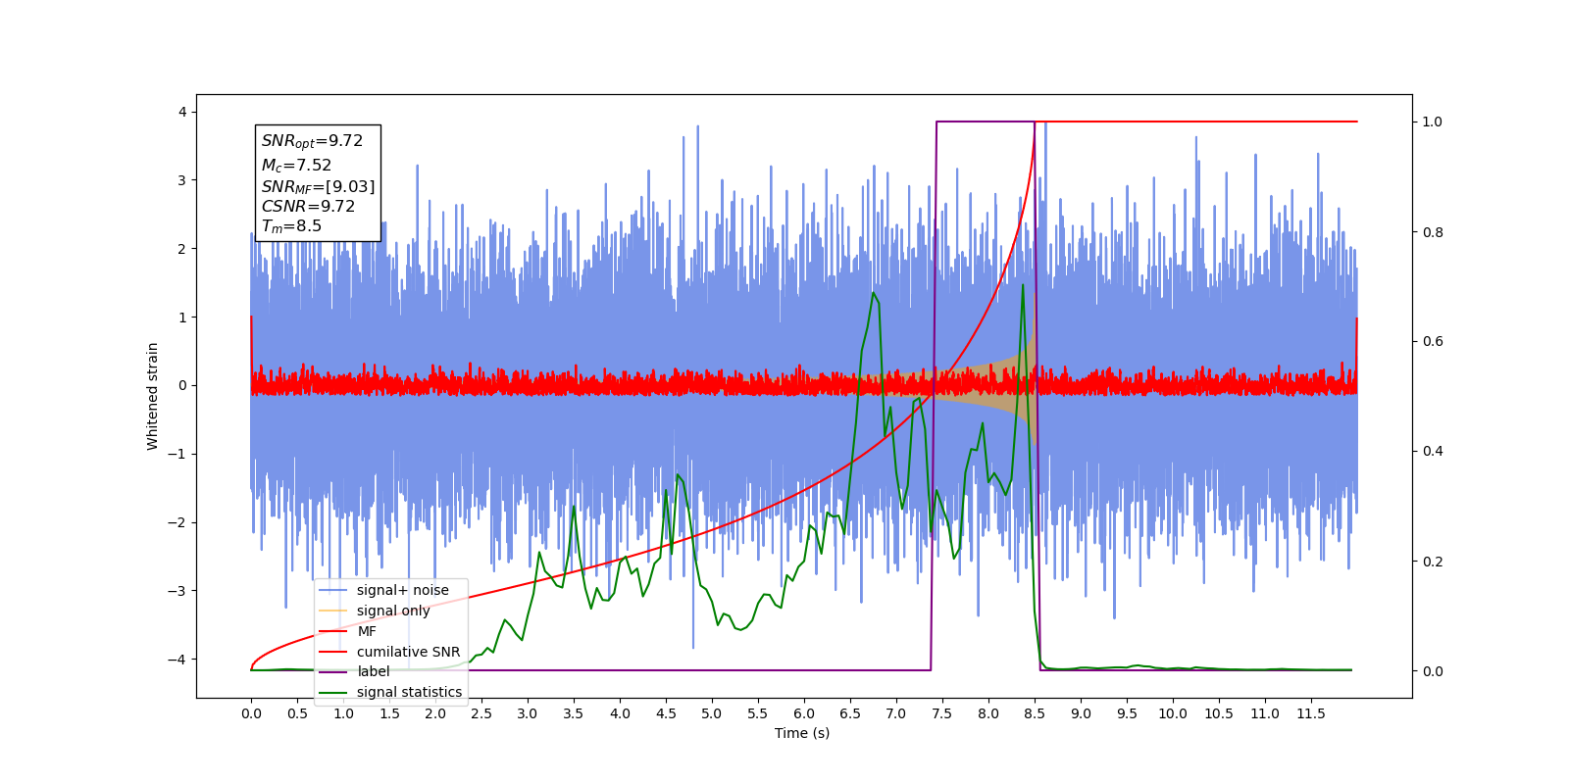This screenshot has height=784, width=1569.
Task: Click the right y-axis tick label 1.0
Action: (x=1433, y=122)
